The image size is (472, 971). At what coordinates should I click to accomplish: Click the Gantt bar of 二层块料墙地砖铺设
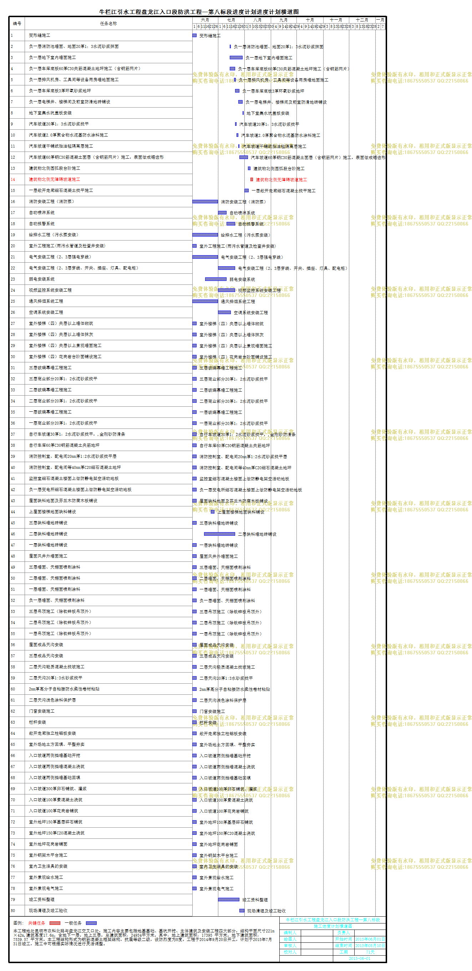click(x=219, y=534)
